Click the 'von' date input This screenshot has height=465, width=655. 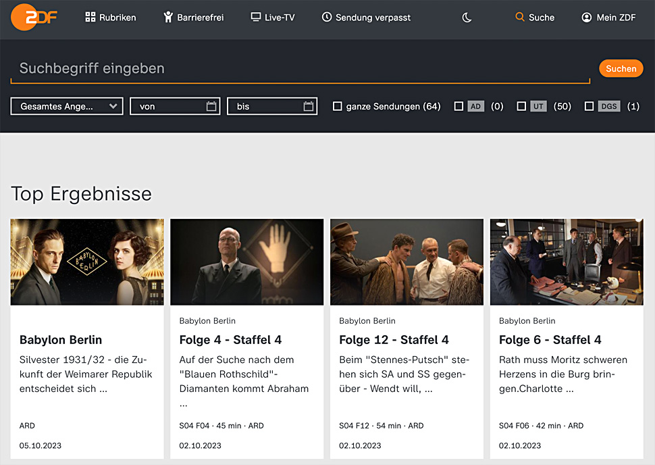coord(175,106)
